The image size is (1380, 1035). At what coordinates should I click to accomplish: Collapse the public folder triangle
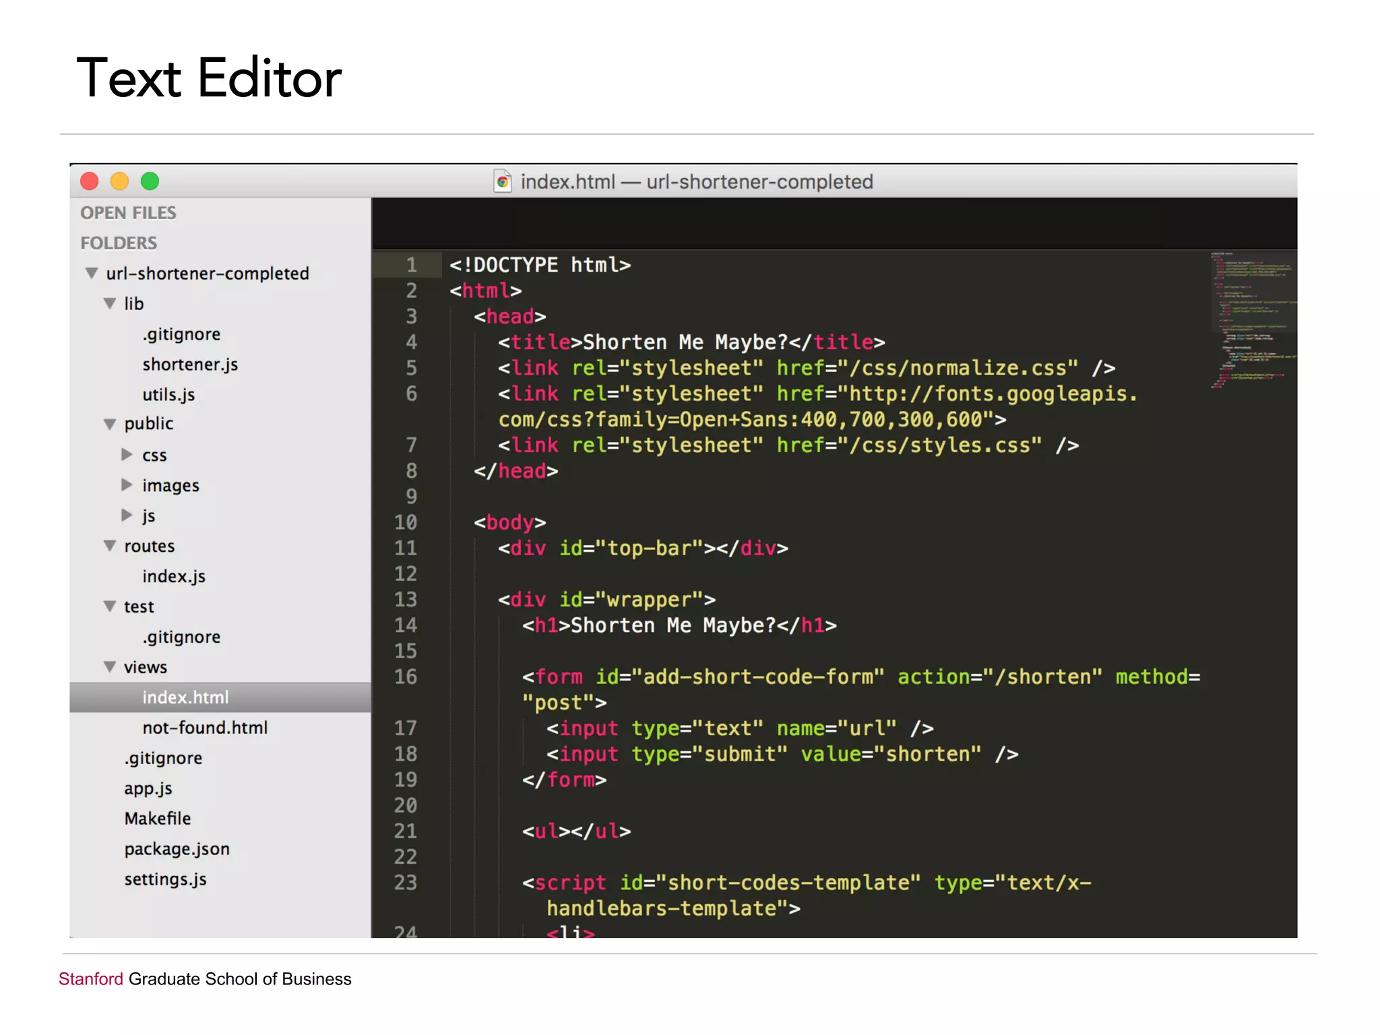click(110, 424)
